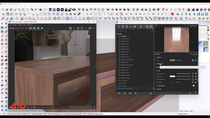The image size is (210, 118).
Task: Open SketchUp Camera menu
Action: pyautogui.click(x=15, y=6)
